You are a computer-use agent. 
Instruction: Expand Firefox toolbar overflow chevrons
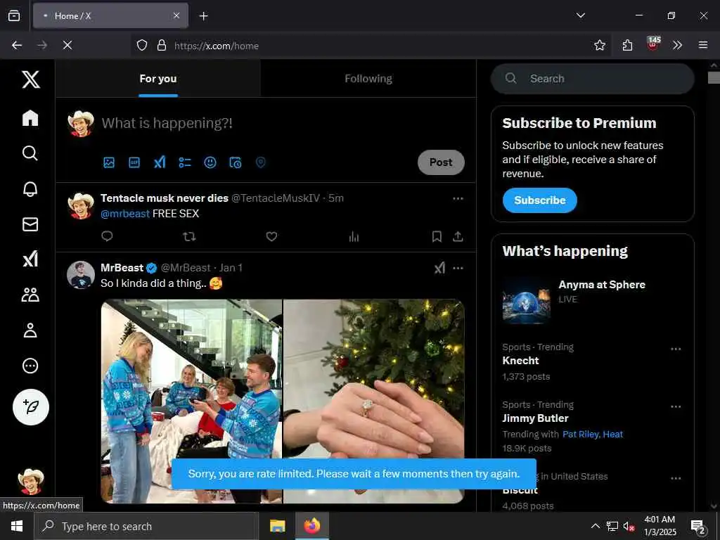point(677,45)
